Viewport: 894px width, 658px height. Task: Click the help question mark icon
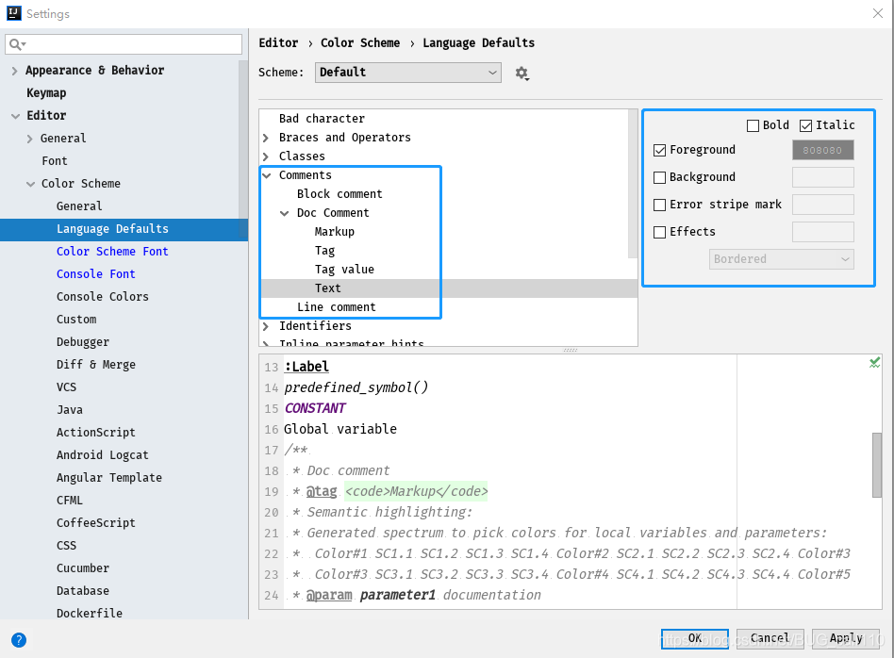(17, 638)
